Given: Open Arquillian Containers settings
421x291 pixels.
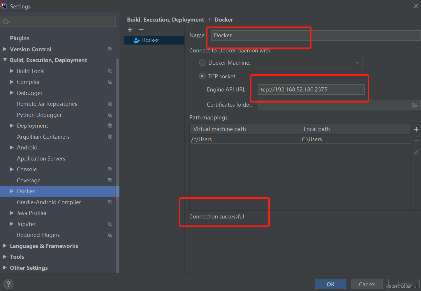Looking at the screenshot, I should (43, 137).
